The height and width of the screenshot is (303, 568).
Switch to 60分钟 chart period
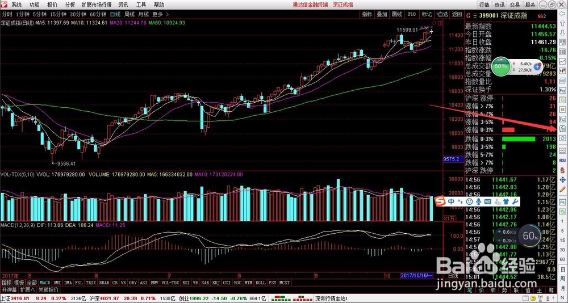pyautogui.click(x=98, y=15)
